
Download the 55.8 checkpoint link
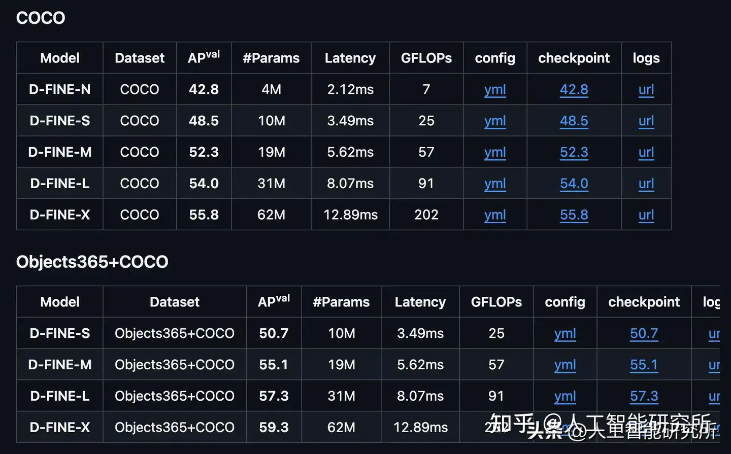574,215
